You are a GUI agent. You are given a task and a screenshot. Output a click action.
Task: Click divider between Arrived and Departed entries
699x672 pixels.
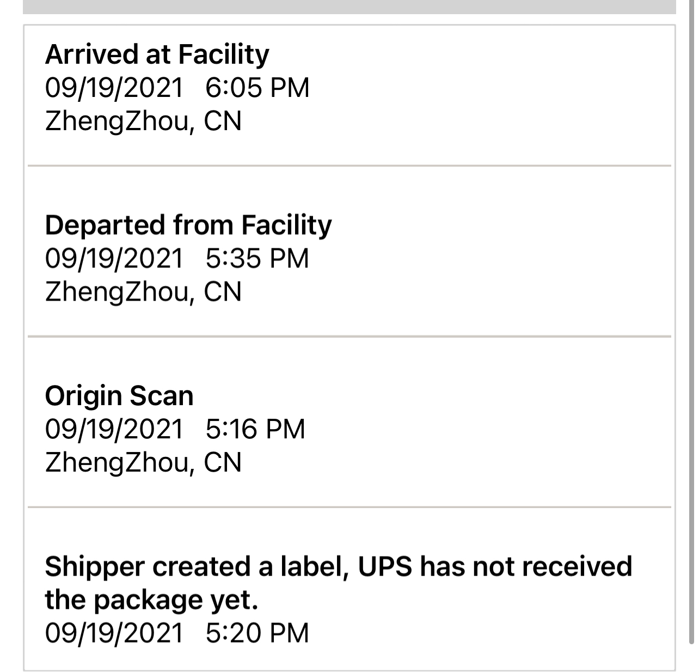coord(349,165)
